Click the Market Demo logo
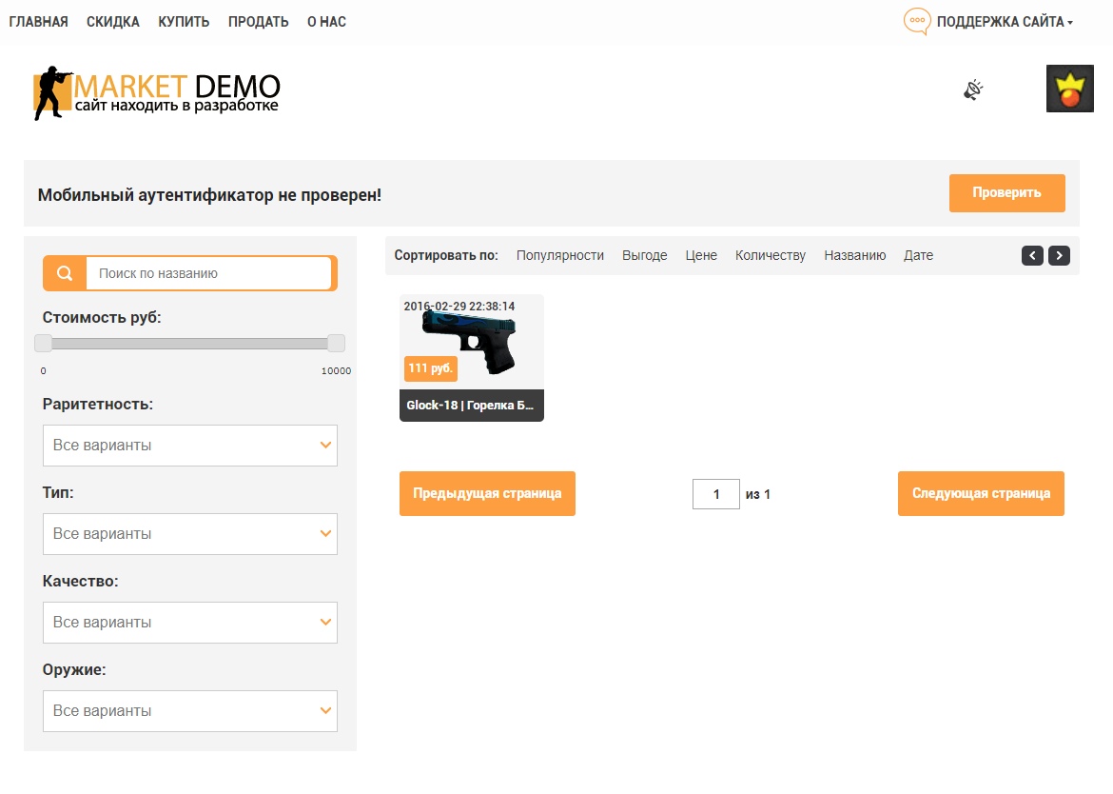The height and width of the screenshot is (794, 1113). [157, 93]
